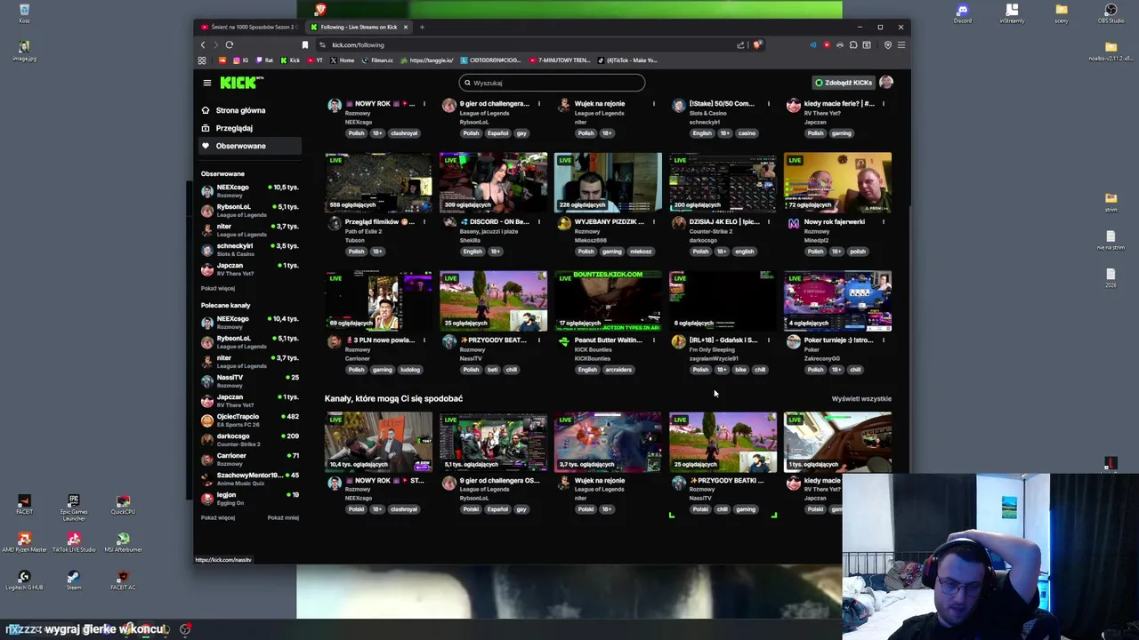Open the Discord desktop shortcut

(x=962, y=13)
